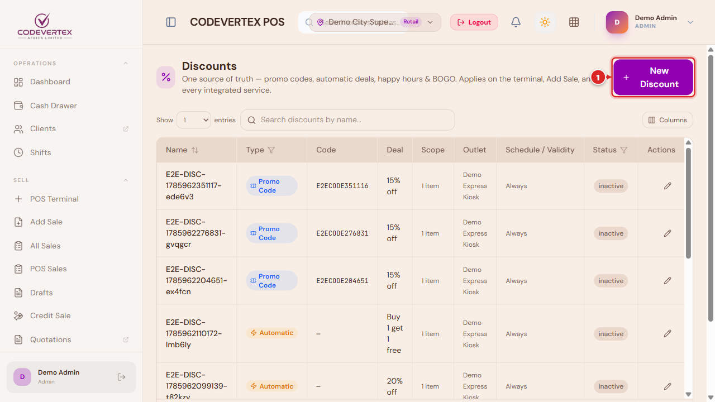Viewport: 715px width, 402px height.
Task: Open the entries count dropdown
Action: [x=194, y=120]
